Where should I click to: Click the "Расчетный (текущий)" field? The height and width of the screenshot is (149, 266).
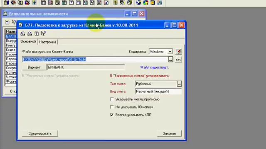(158, 91)
